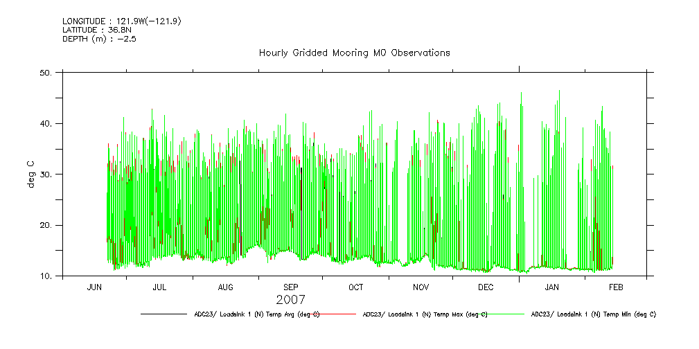699x349 pixels.
Task: Click the OCT month label on time axis
Action: (x=355, y=287)
